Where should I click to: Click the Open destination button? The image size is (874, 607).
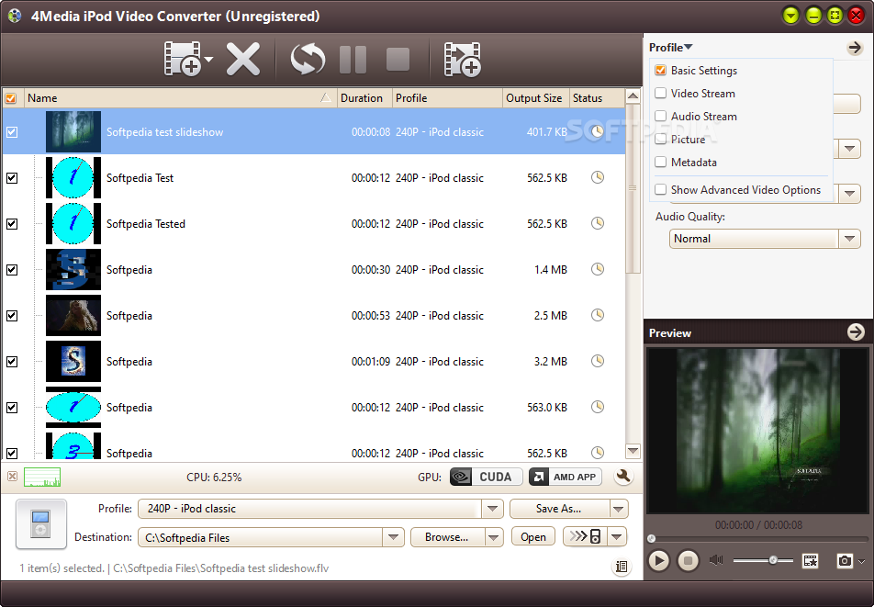coord(532,537)
